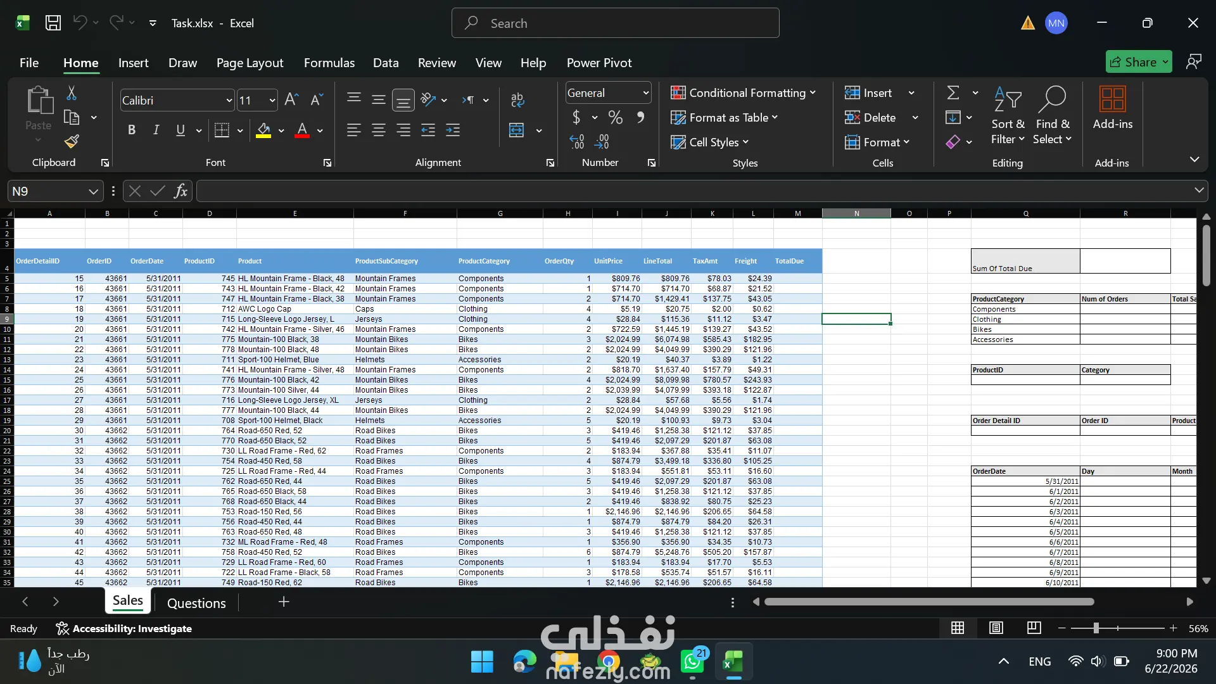Open the Calibri font name dropdown
Screen dimensions: 1216x684
pyautogui.click(x=229, y=100)
